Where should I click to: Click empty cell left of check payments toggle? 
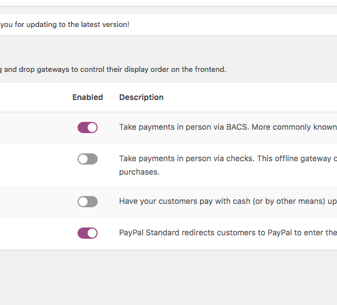click(x=34, y=165)
